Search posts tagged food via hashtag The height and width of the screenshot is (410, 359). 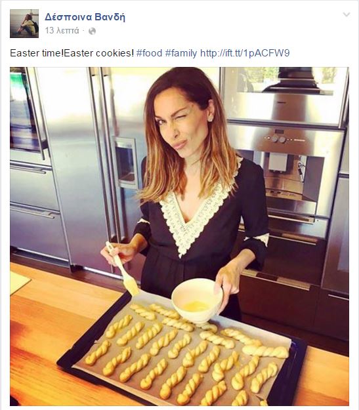149,53
